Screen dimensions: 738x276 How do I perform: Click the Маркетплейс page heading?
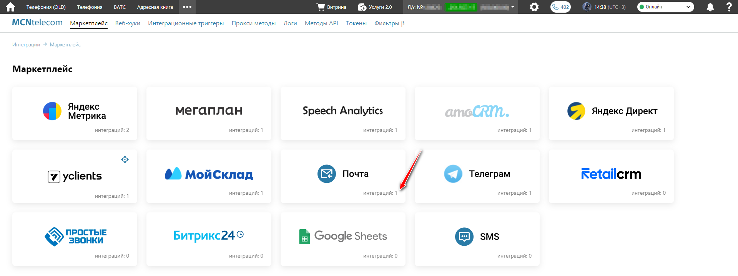click(42, 69)
